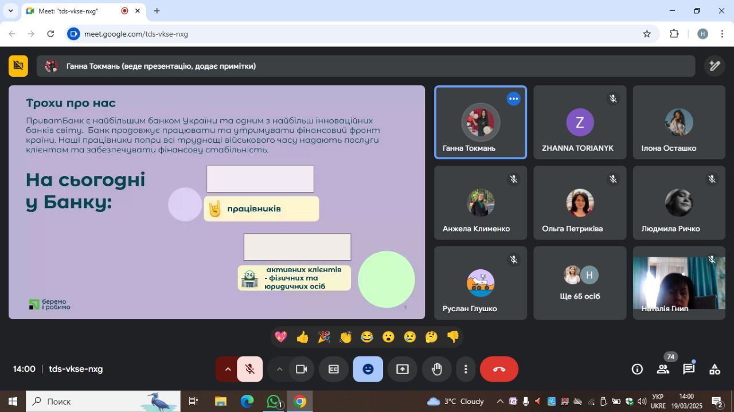Open the tab search dropdown in Chrome

pos(10,11)
